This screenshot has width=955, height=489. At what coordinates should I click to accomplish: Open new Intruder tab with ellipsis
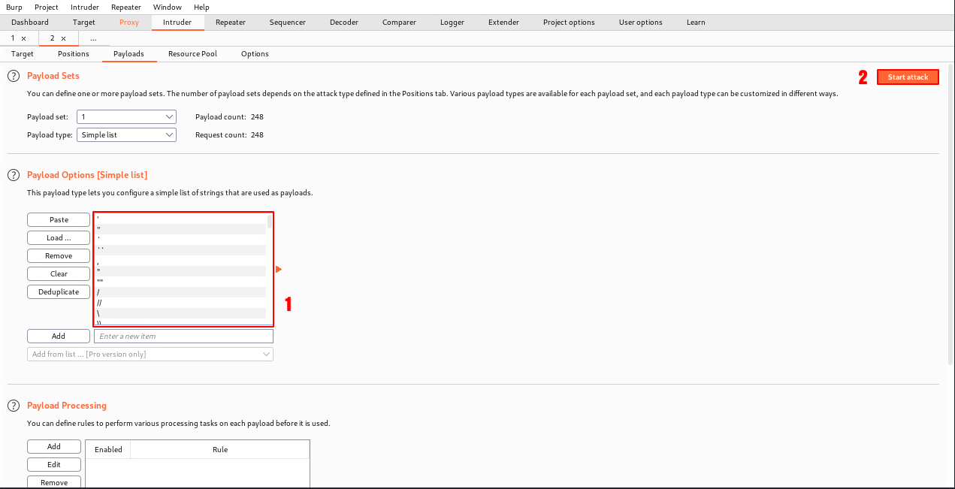tap(93, 38)
